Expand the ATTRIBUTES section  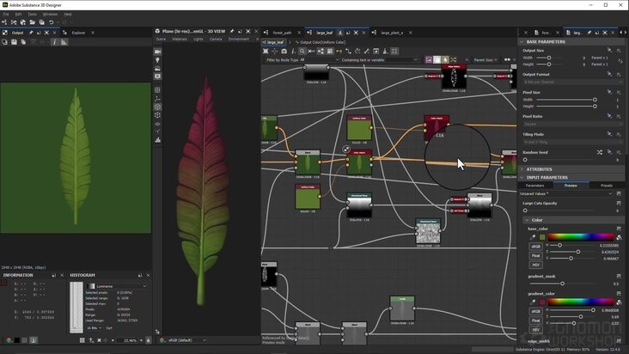point(522,169)
